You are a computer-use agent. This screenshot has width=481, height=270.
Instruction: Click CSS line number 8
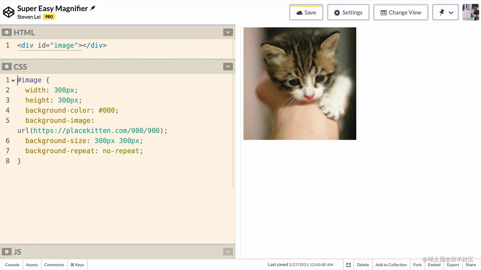pyautogui.click(x=8, y=161)
